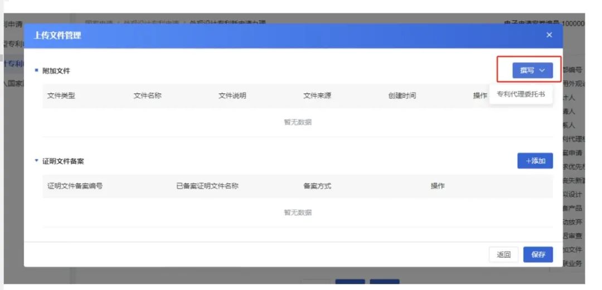Click the 文件名称 column header
Screen dimensions: 602x290
coord(147,96)
